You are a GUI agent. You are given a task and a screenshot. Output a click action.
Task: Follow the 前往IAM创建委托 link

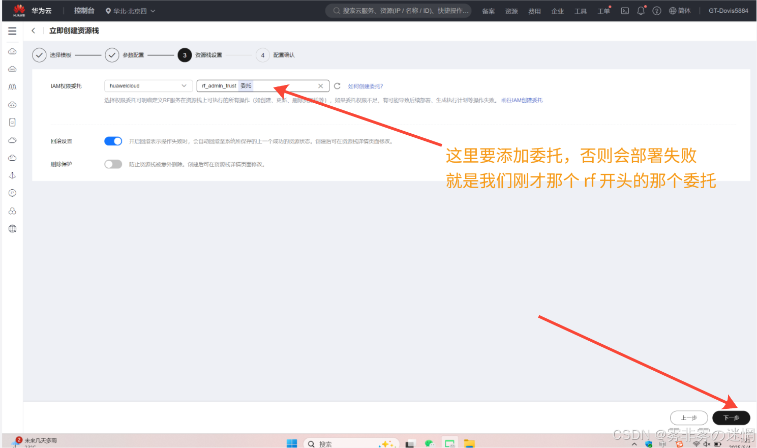click(x=522, y=100)
